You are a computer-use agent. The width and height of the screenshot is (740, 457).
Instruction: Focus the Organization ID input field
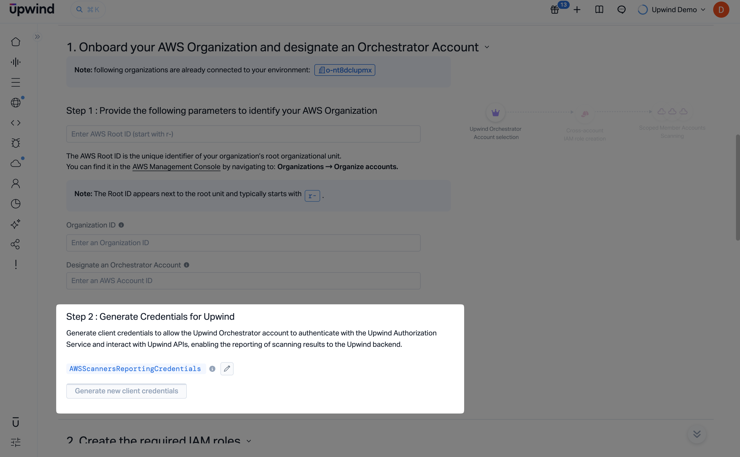coord(243,243)
